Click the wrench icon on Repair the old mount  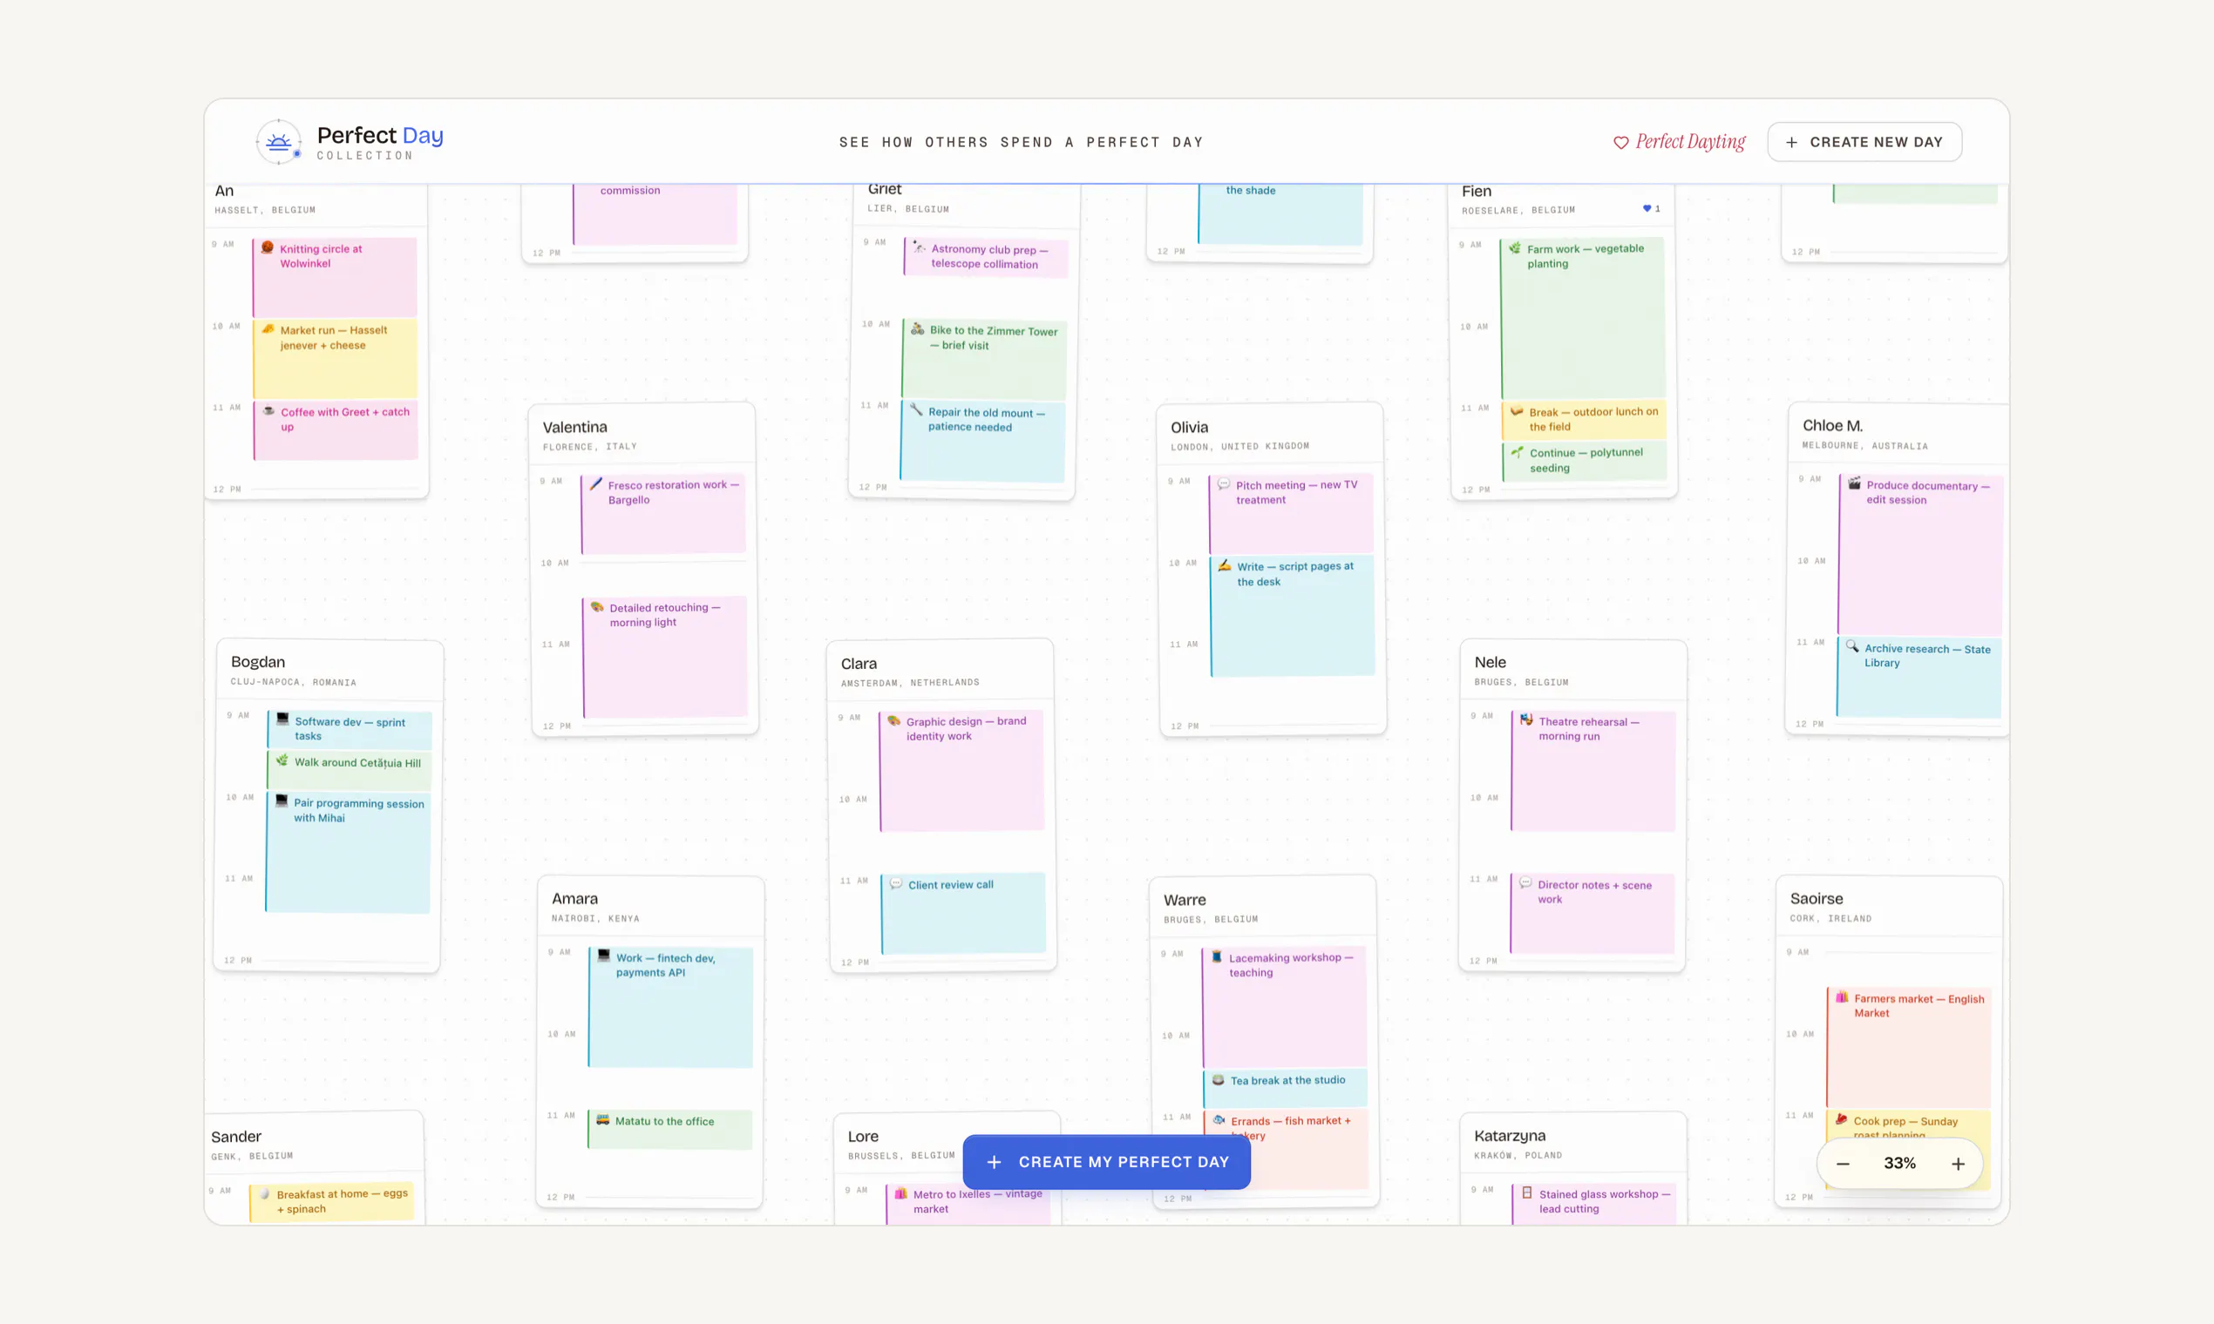pyautogui.click(x=916, y=409)
